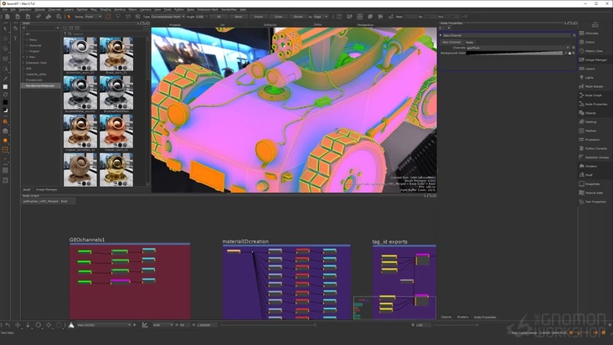Click the Node Graph palette icon
613x345 pixels.
pos(580,95)
